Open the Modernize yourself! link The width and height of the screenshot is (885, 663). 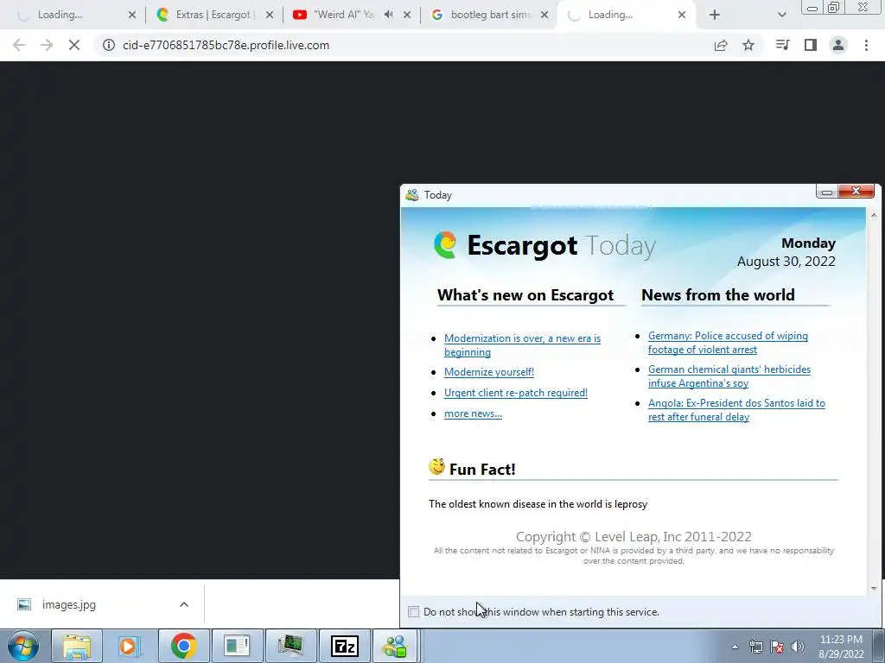tap(489, 372)
